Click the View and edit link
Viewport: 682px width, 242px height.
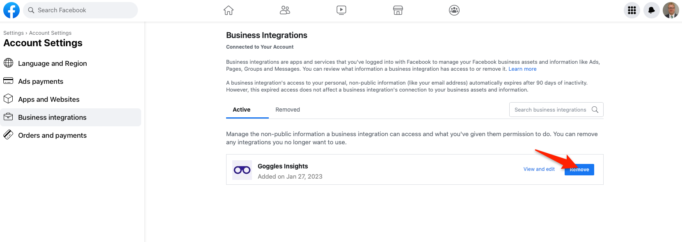tap(539, 169)
